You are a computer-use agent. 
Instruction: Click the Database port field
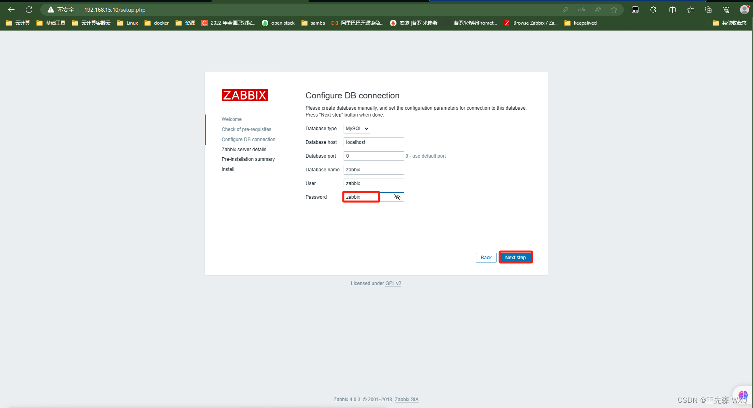(x=373, y=156)
